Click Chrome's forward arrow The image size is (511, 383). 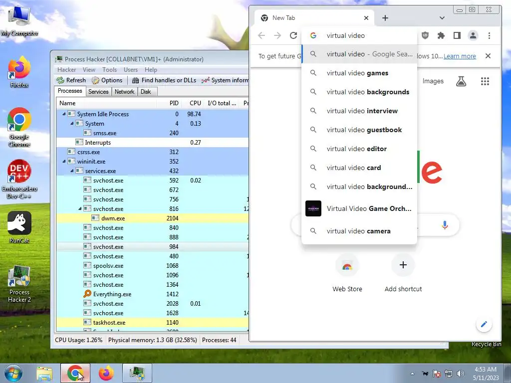tap(277, 35)
